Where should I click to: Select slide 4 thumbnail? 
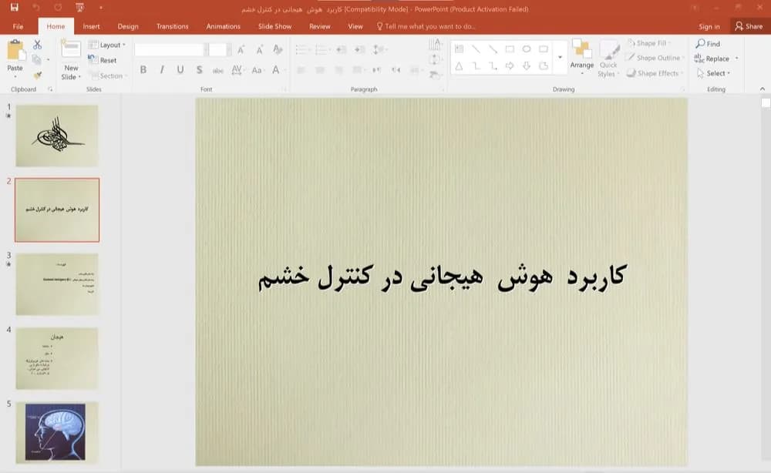click(x=56, y=358)
